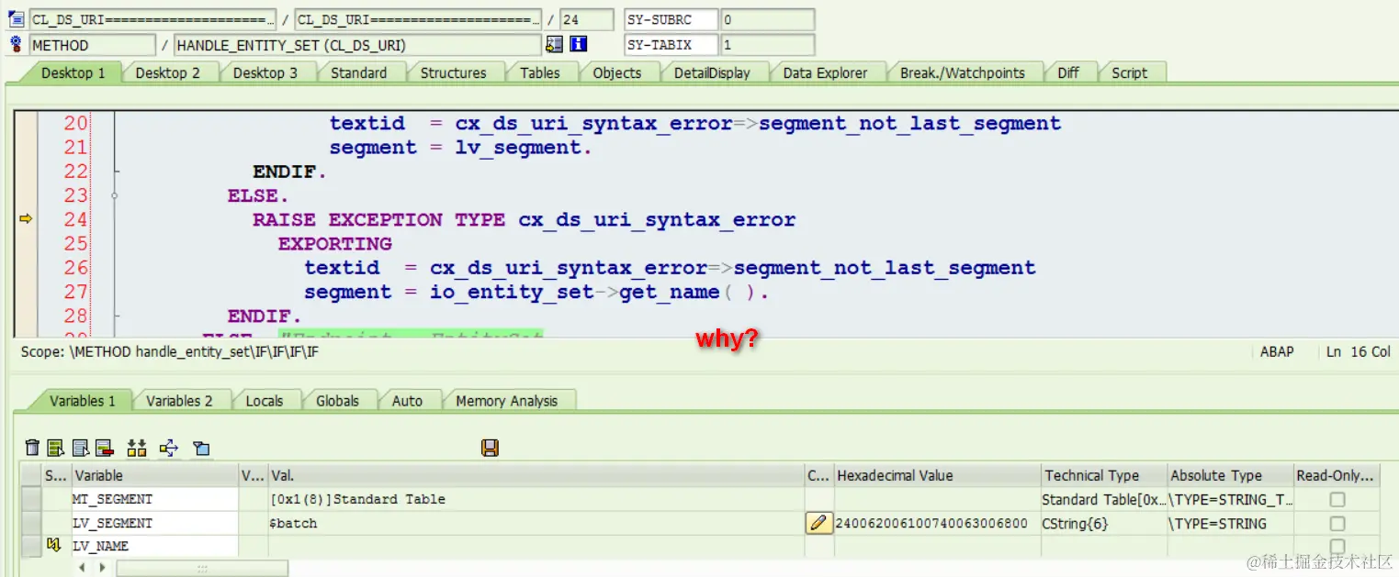Click the first green list toolbar icon
This screenshot has width=1399, height=577.
tap(56, 448)
